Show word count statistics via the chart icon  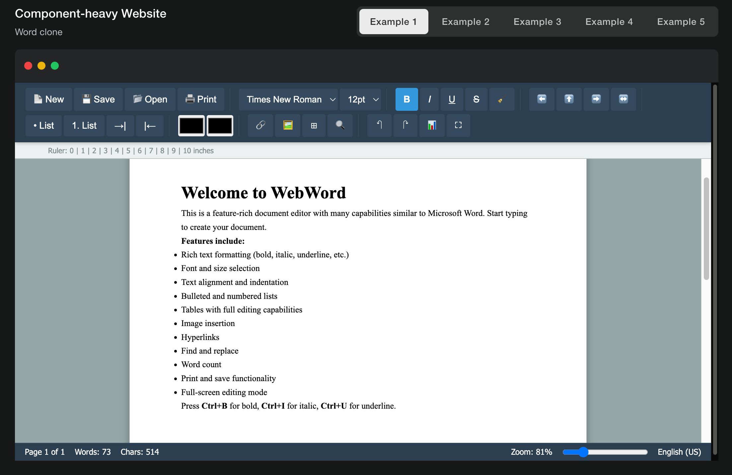tap(432, 126)
